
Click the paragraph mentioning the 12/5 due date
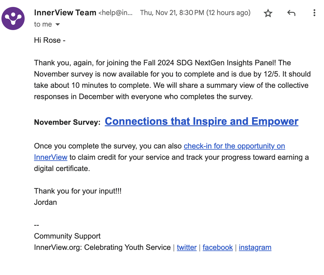[172, 79]
